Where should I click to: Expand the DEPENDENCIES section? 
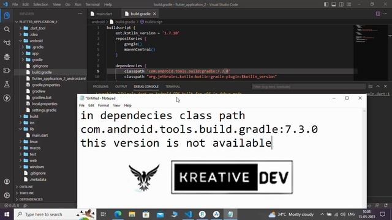31,199
